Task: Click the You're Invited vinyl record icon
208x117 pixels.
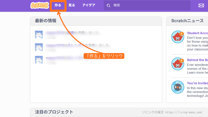Action: (178, 87)
